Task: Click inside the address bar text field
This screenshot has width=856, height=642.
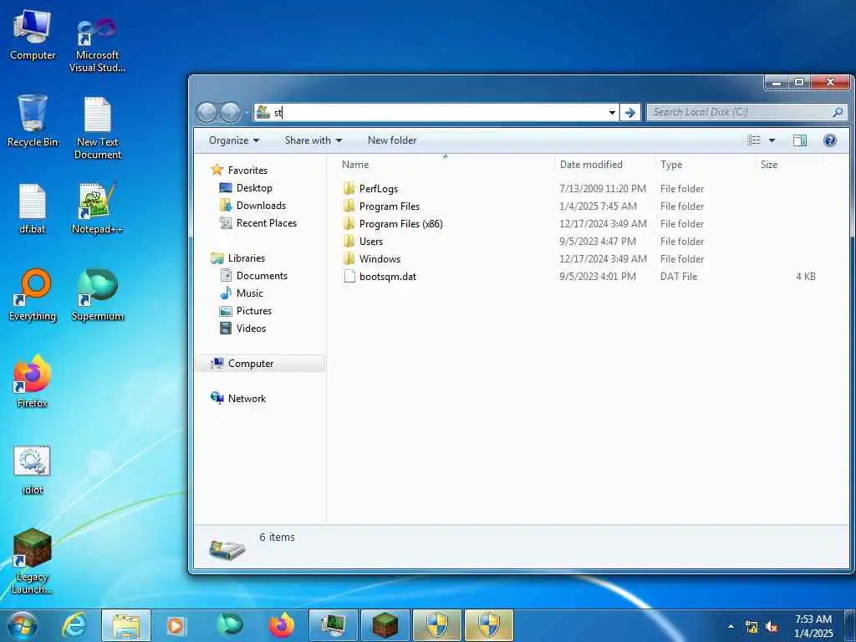Action: coord(436,113)
